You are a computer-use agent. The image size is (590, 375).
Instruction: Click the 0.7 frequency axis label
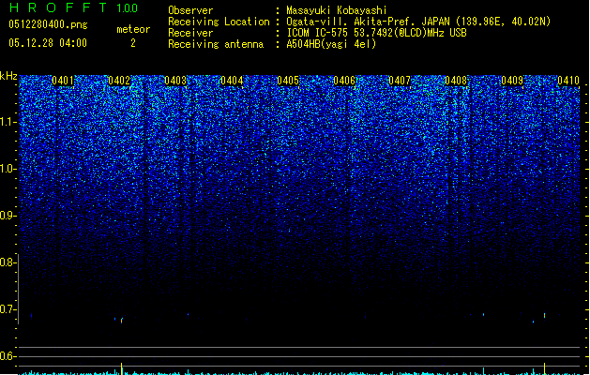click(x=7, y=309)
